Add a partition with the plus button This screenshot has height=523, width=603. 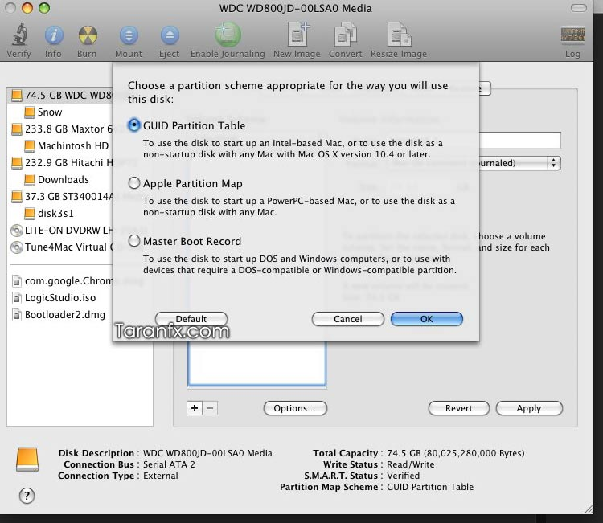pyautogui.click(x=195, y=408)
